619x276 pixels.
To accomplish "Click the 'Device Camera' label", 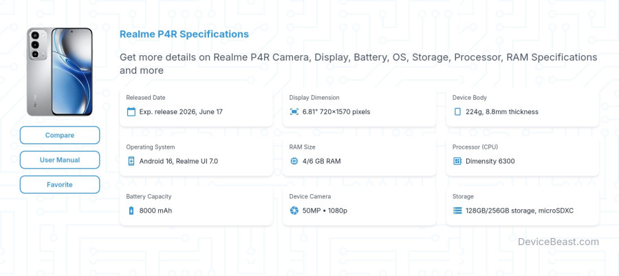I will click(310, 196).
